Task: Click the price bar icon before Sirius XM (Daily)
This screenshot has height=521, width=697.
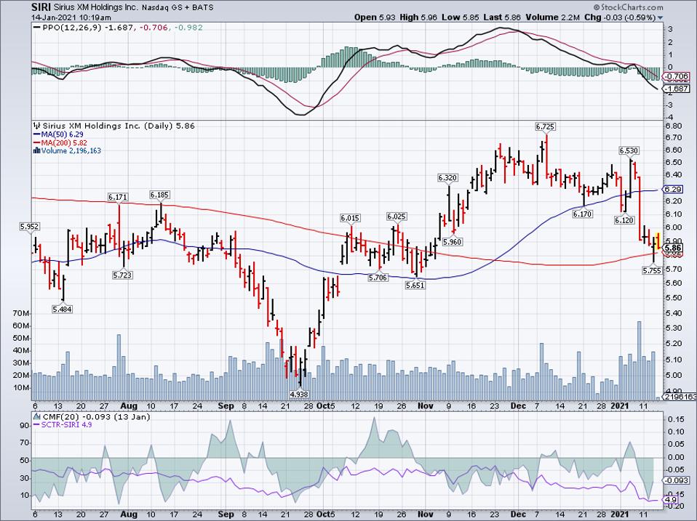Action: point(37,126)
